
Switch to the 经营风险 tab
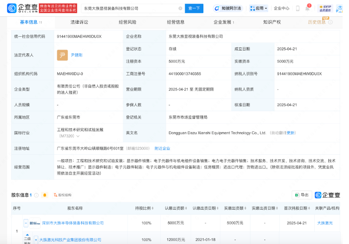[x=127, y=22]
